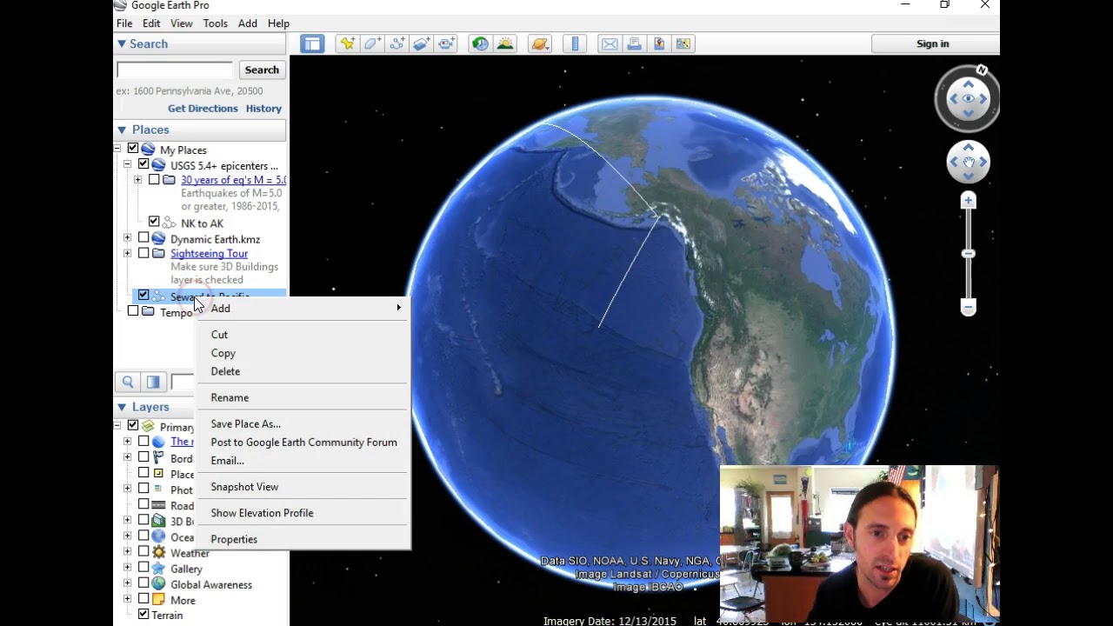Viewport: 1113px width, 626px height.
Task: Enable the Weather layer checkbox
Action: (143, 552)
